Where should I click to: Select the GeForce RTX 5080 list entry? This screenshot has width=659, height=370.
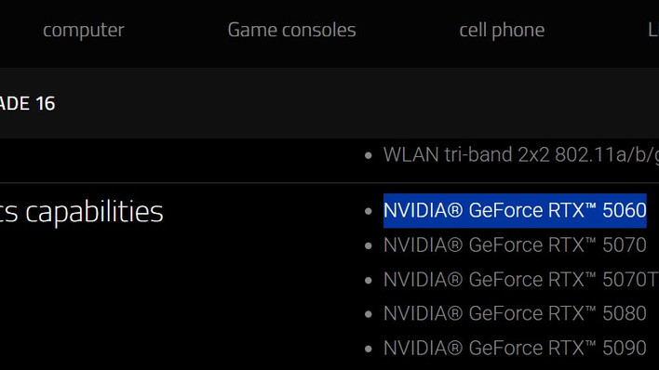(x=515, y=313)
